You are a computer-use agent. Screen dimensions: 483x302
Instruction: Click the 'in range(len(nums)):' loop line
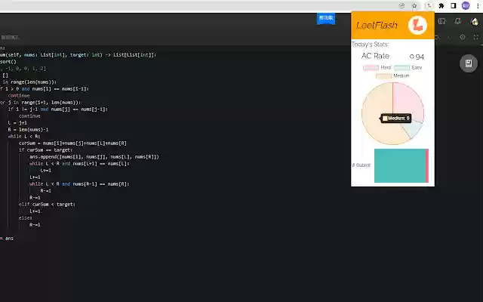click(x=29, y=82)
